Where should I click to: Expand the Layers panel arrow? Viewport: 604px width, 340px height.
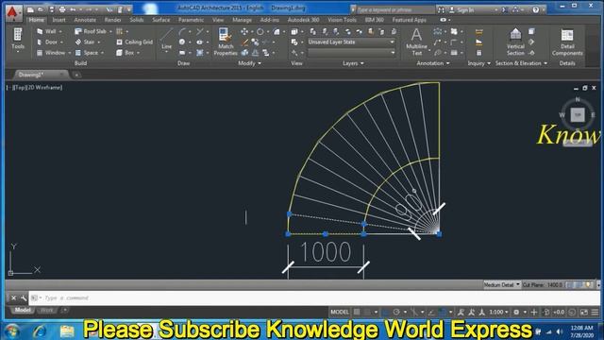click(362, 63)
